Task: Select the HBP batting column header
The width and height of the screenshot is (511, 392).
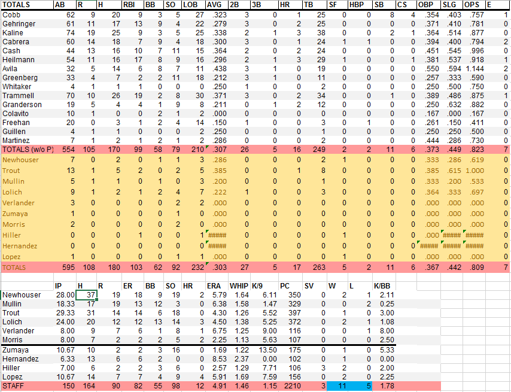Action: (x=357, y=5)
